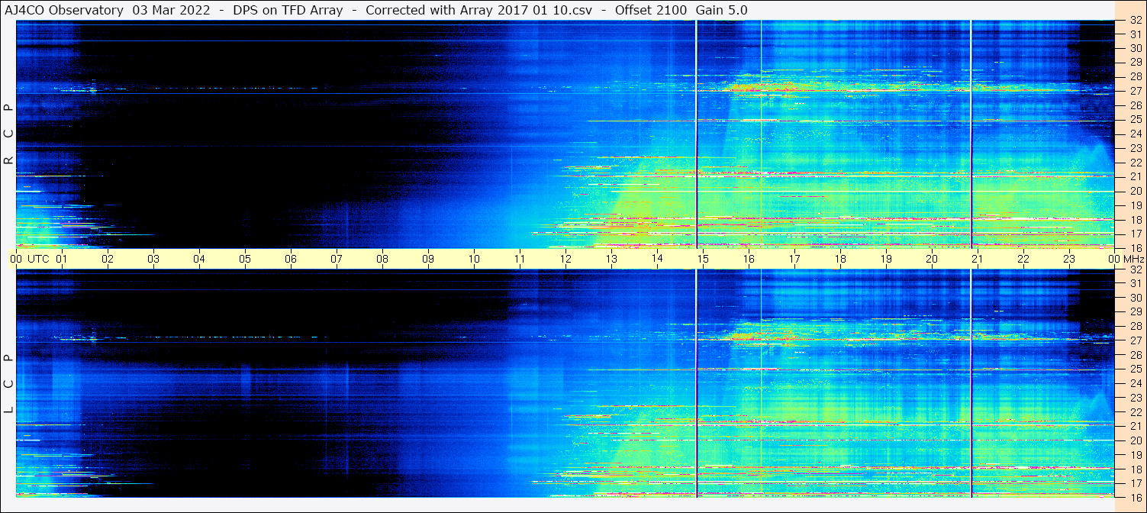
Task: Pick the "05" hour on time axis
Action: point(245,260)
